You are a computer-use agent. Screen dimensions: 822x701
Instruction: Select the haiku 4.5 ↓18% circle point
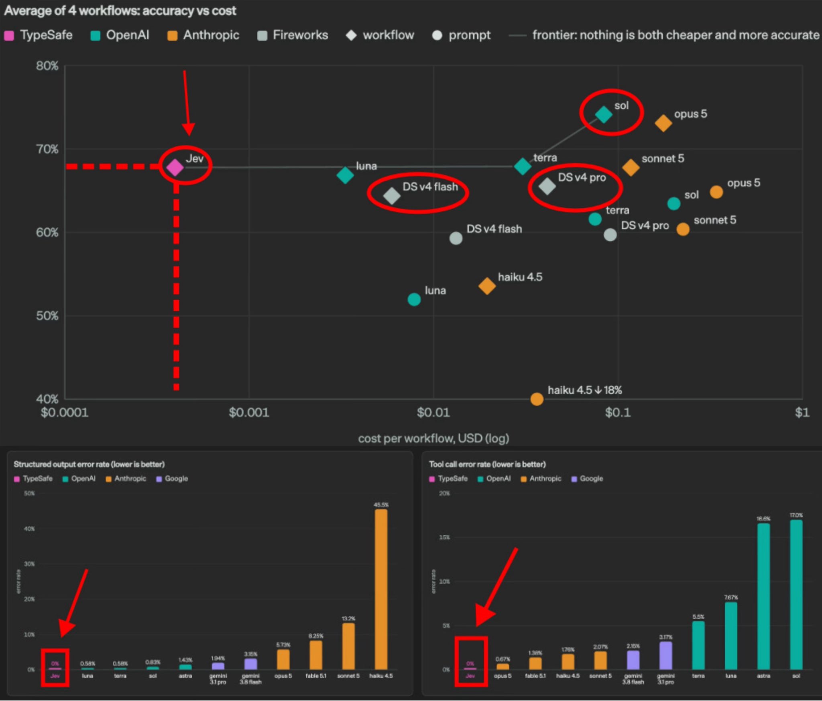click(x=537, y=399)
